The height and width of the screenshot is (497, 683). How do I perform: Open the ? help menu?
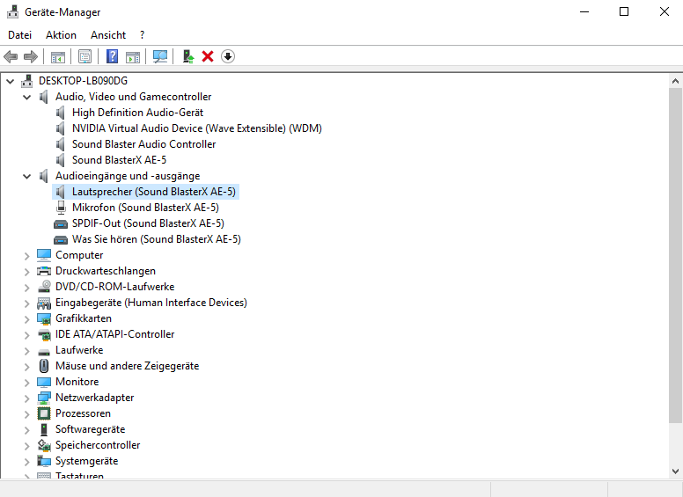pyautogui.click(x=142, y=35)
